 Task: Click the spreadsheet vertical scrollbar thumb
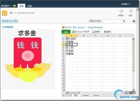[x=133, y=55]
